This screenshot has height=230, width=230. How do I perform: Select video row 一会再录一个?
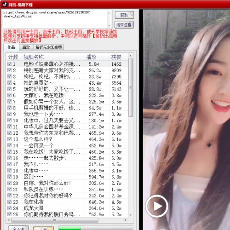tap(67, 145)
